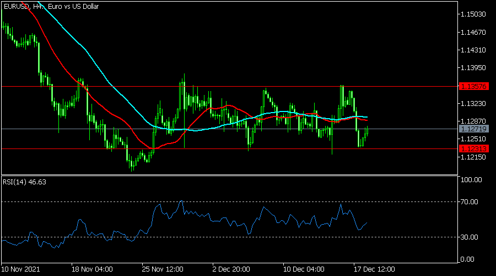Click the 10 Nov 2021 date label
Screen dimensions: 496x276
tap(20, 269)
